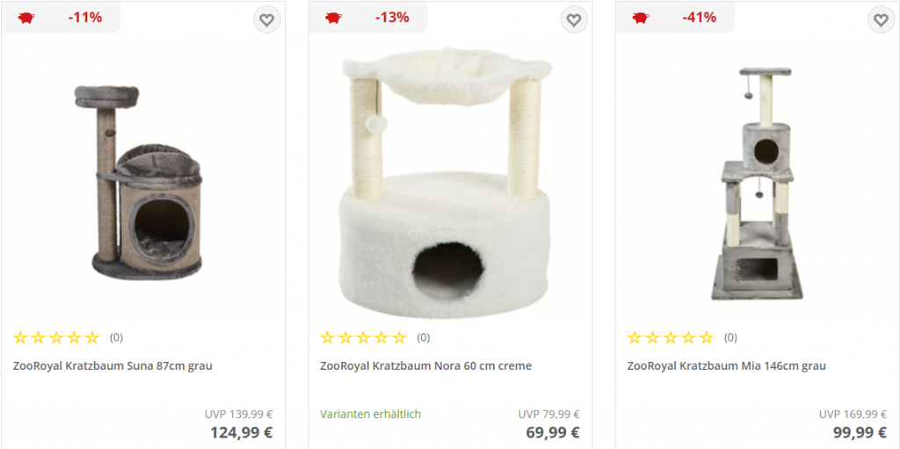Click the star rating of Kratzbaum Nora
Image resolution: width=900 pixels, height=449 pixels.
[x=363, y=337]
